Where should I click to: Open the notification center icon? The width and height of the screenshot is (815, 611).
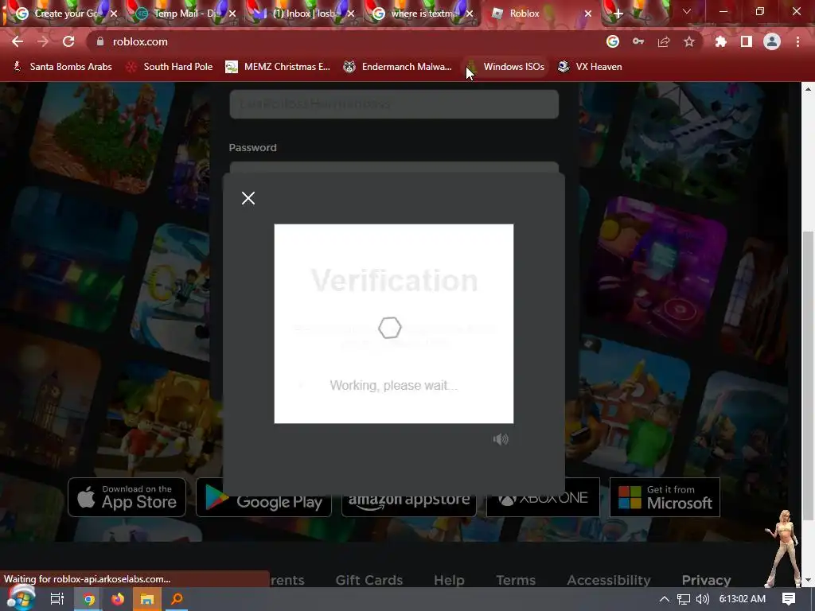click(x=789, y=599)
